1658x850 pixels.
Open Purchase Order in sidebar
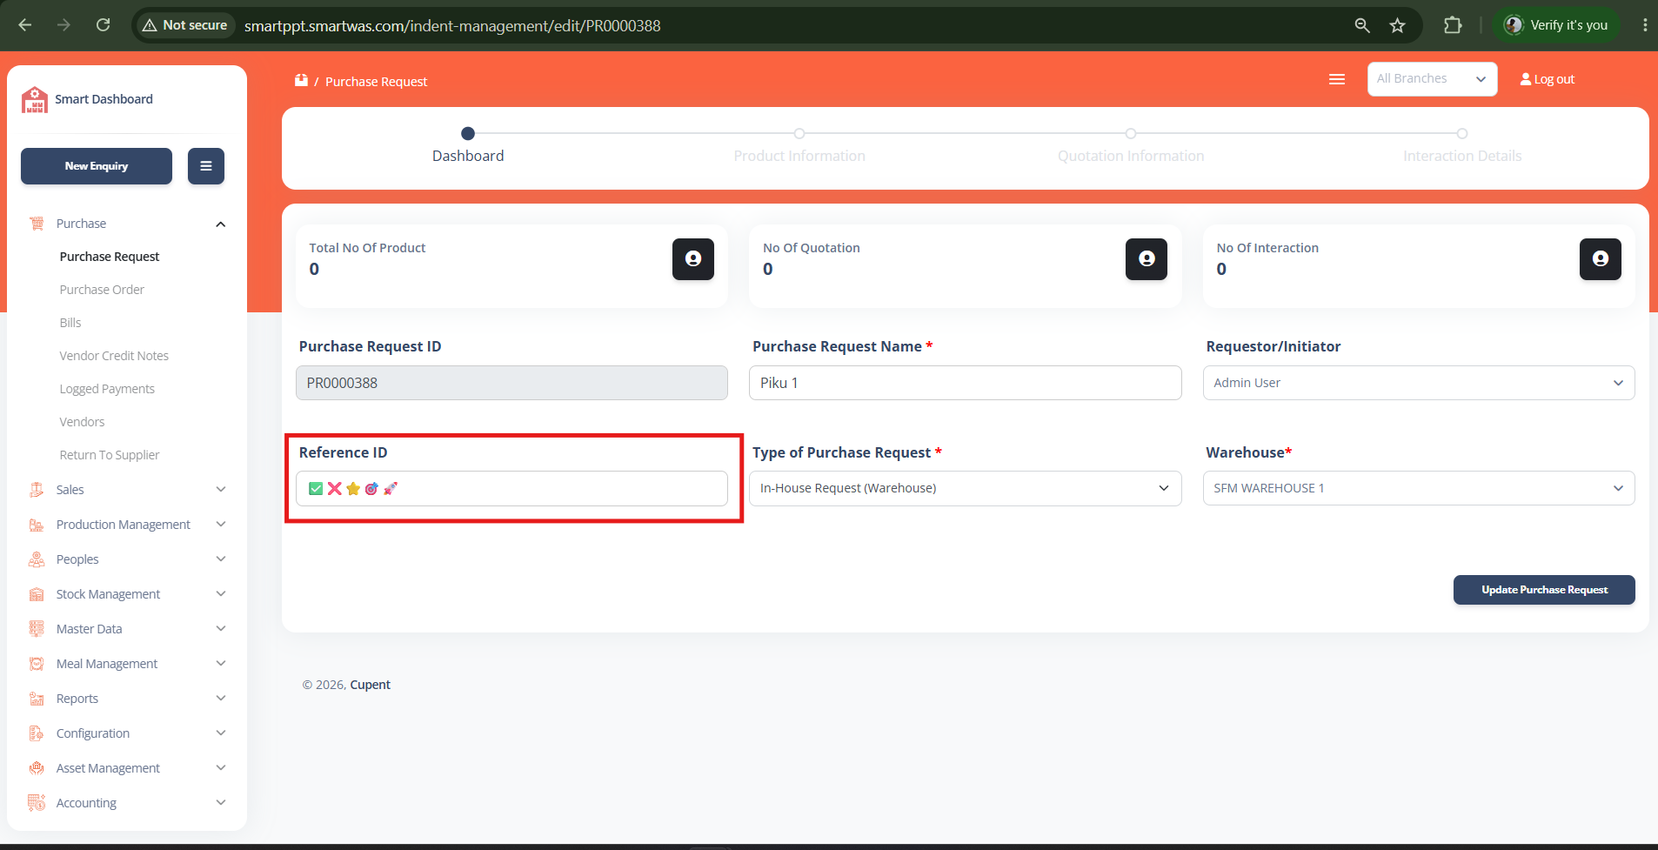[102, 290]
